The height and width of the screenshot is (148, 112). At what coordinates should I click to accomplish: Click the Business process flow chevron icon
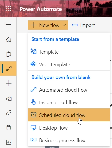click(x=34, y=140)
